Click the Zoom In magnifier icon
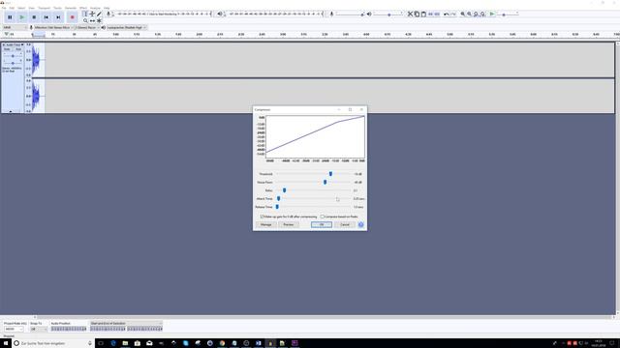The height and width of the screenshot is (348, 620). coord(463,14)
